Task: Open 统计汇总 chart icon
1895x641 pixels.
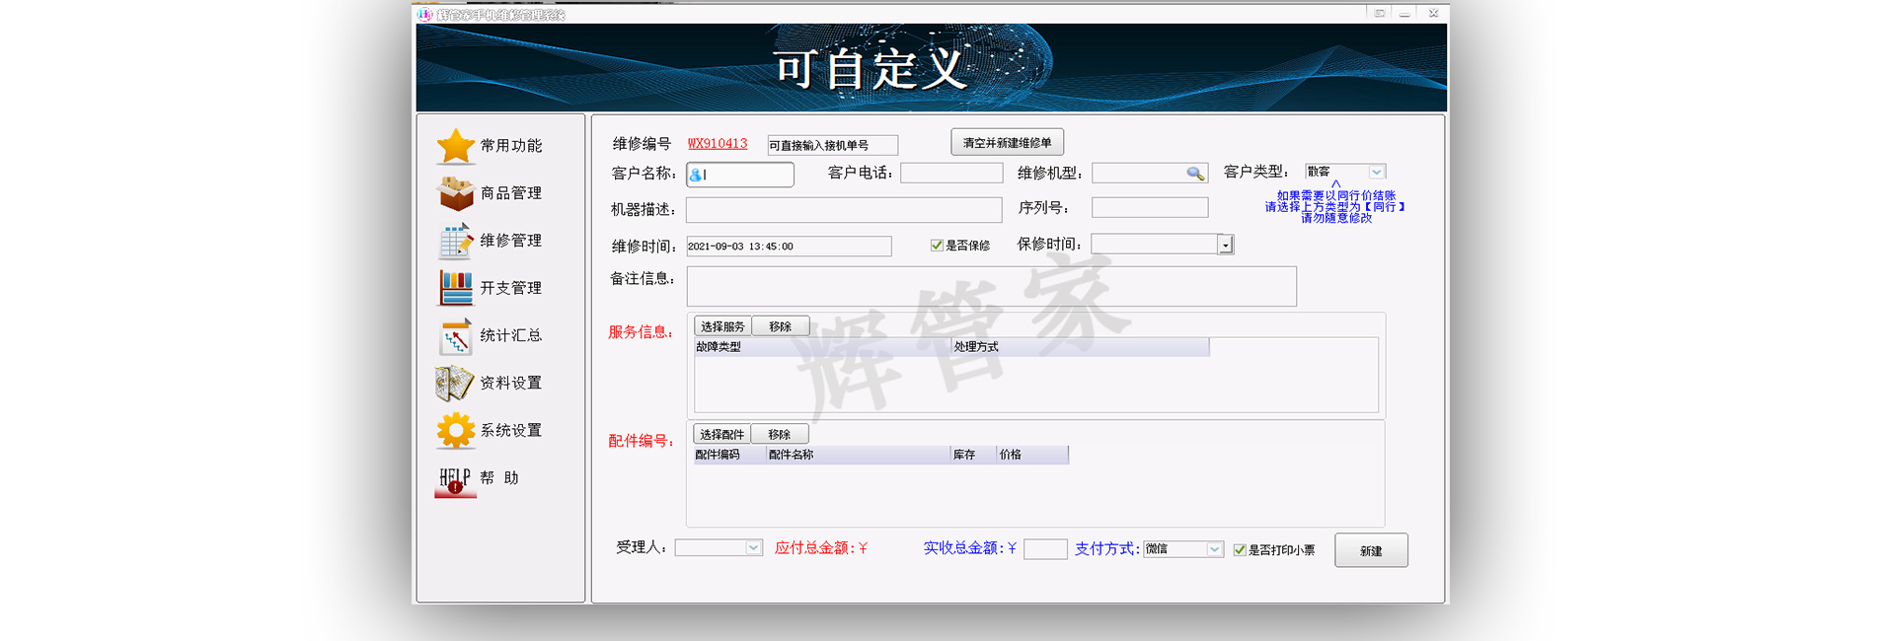Action: tap(456, 335)
